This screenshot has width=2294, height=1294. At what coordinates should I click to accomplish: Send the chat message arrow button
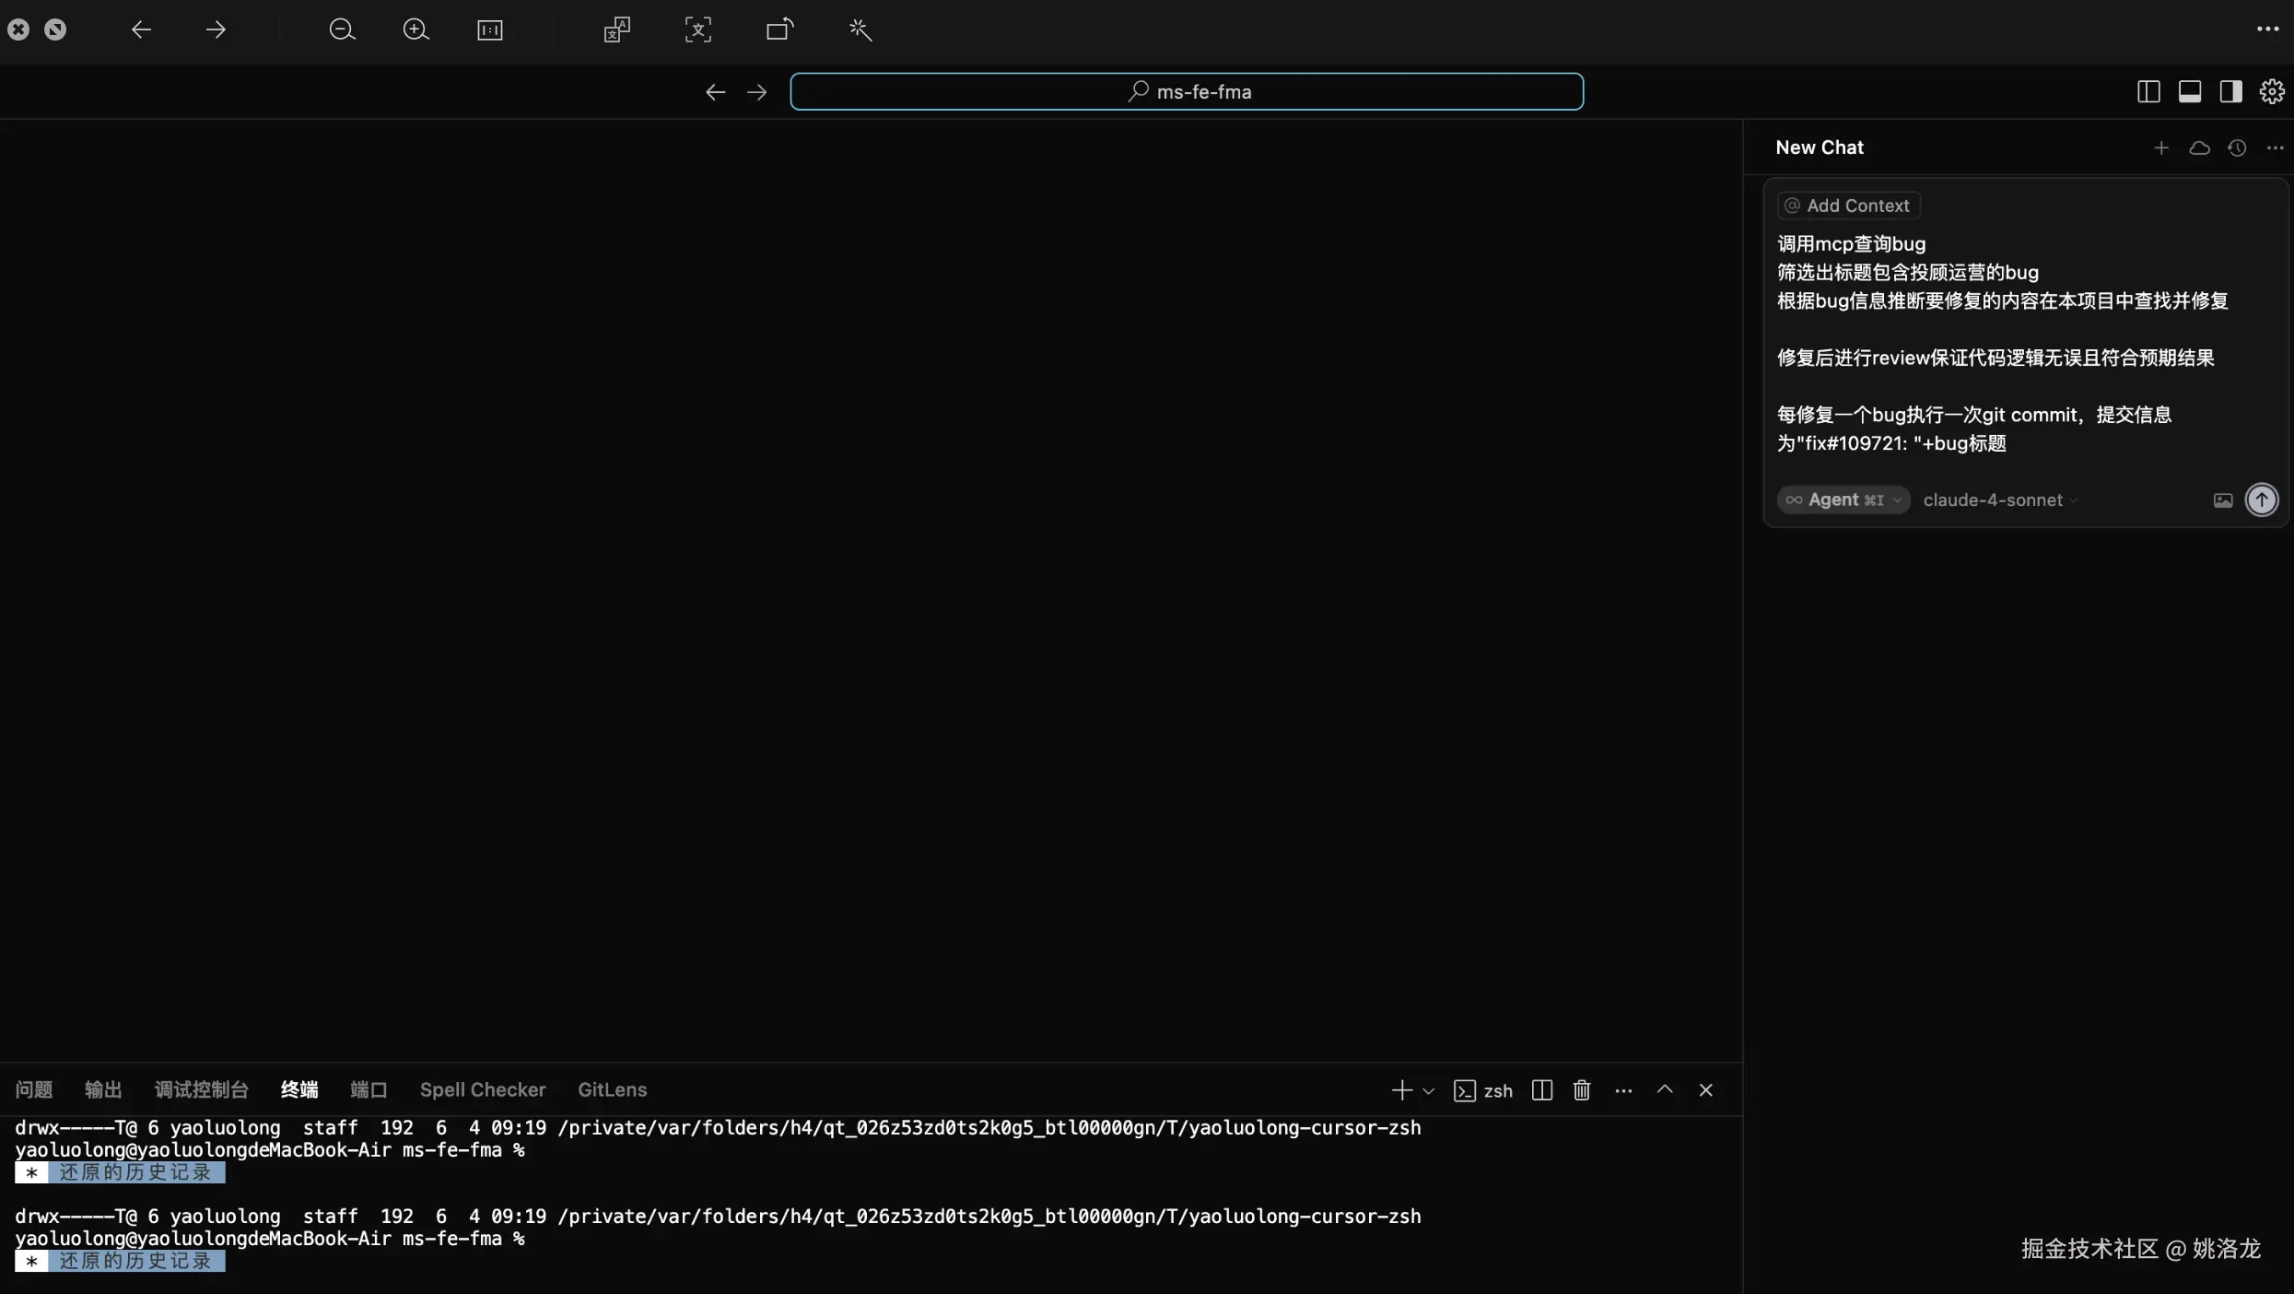tap(2261, 500)
